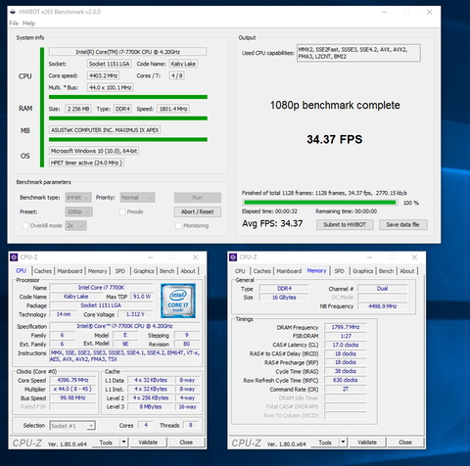The width and height of the screenshot is (470, 466).
Task: Close the HWBOT x265 Benchmark window
Action: tap(429, 12)
